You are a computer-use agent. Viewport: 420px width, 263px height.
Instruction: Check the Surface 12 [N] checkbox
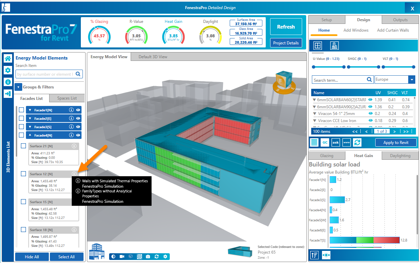24,174
